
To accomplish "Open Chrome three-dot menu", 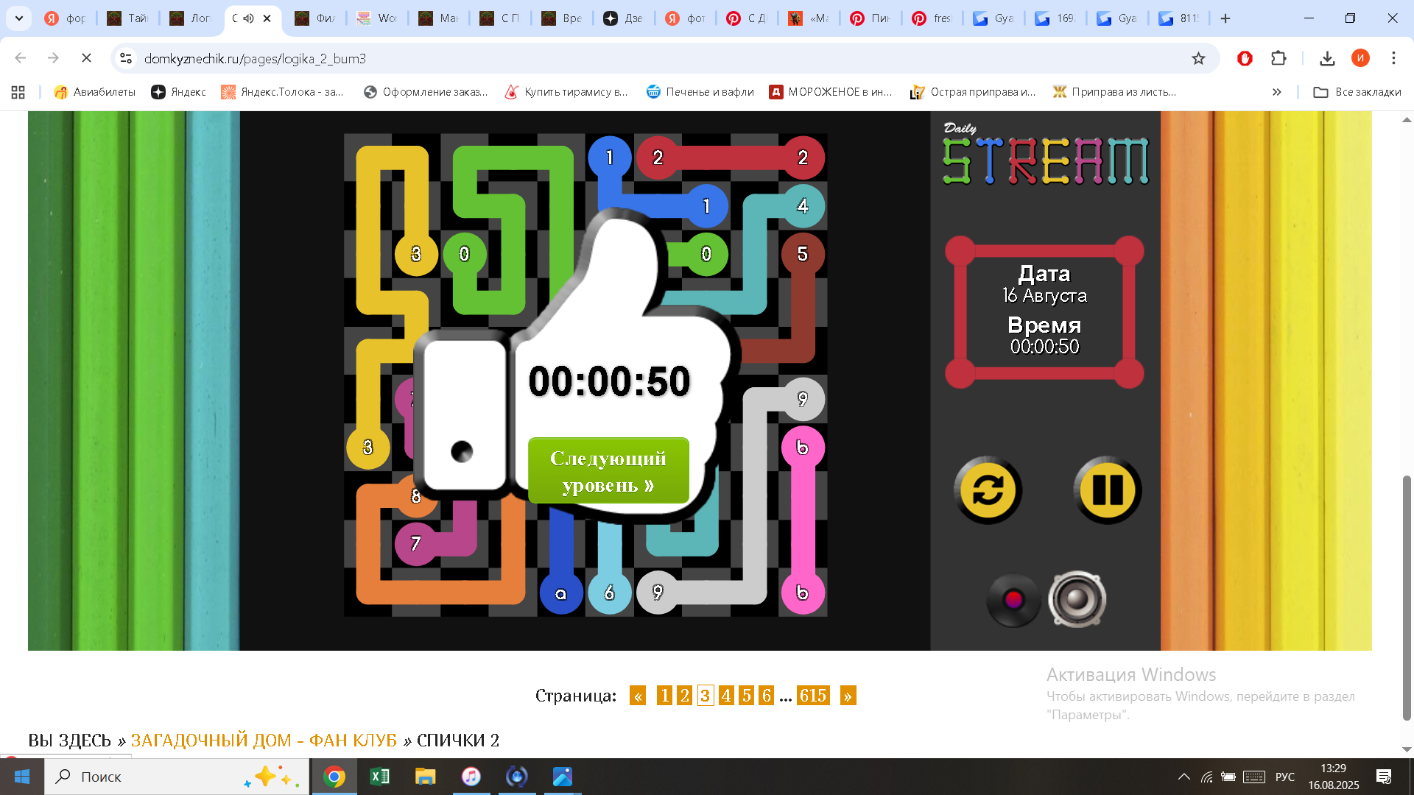I will 1393,58.
